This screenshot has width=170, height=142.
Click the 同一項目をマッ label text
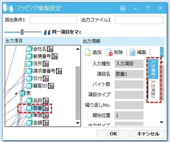point(66,32)
